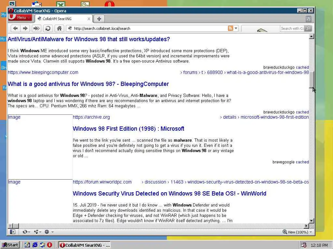Select the CollabVM SearXNG tab
This screenshot has height=249, width=333.
[64, 18]
